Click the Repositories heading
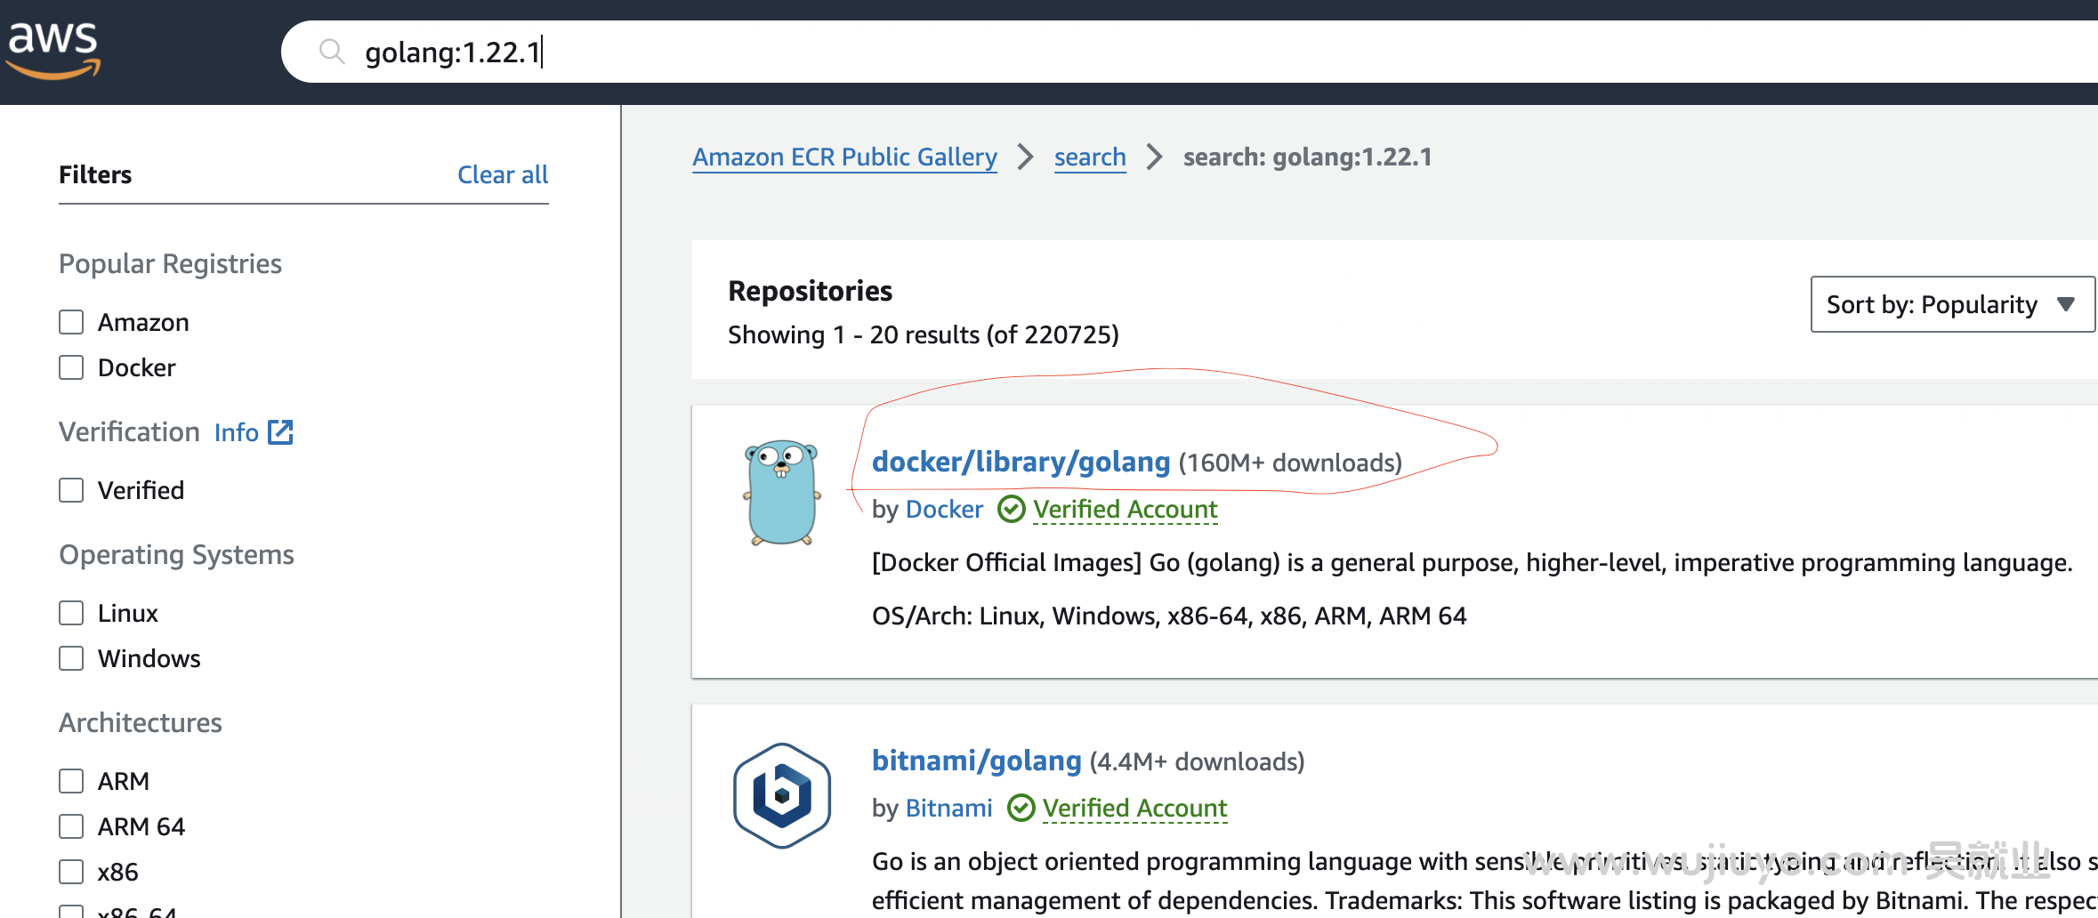The image size is (2098, 918). pos(810,291)
